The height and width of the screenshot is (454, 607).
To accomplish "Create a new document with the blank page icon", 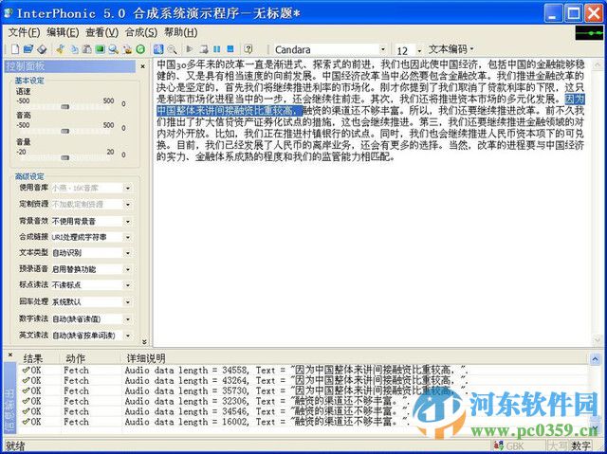I will pyautogui.click(x=15, y=49).
